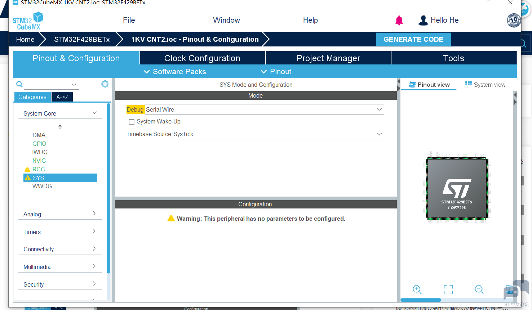This screenshot has width=532, height=310.
Task: Click the search magnifier in categories panel
Action: [19, 84]
